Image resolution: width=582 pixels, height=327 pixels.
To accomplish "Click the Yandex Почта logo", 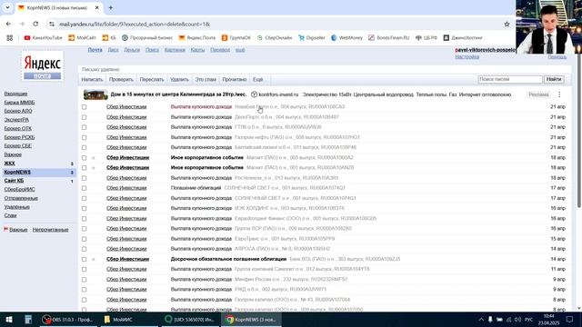I will (x=43, y=66).
